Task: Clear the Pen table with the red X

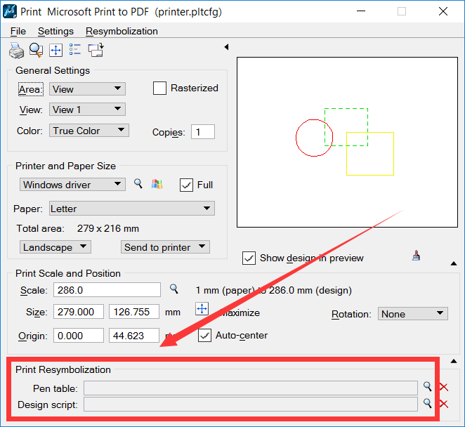Action: (444, 387)
